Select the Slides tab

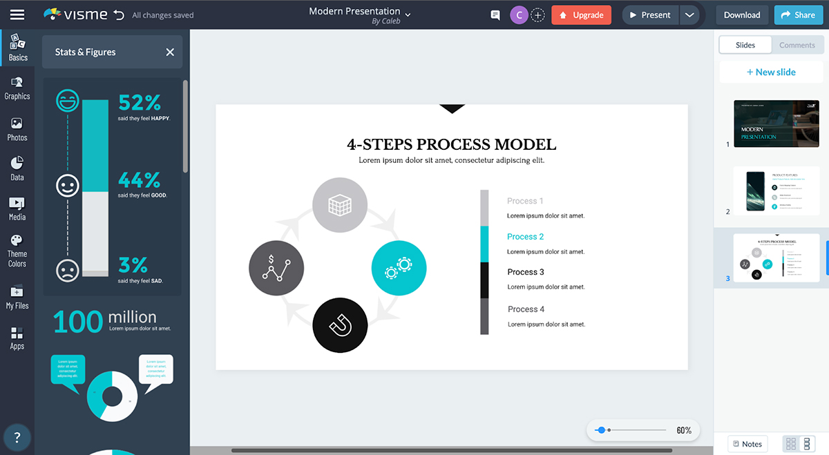(x=745, y=45)
